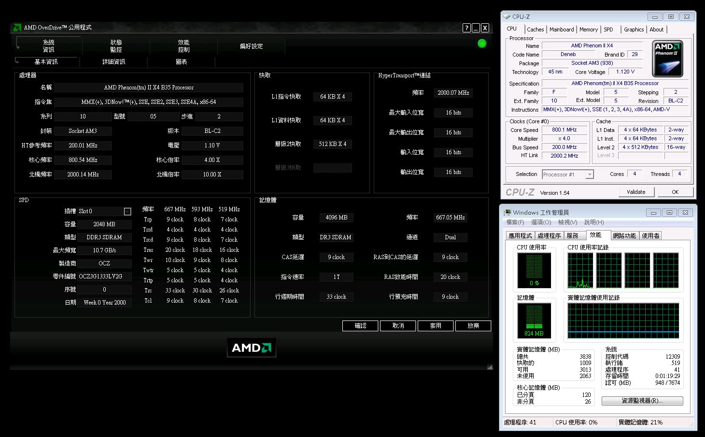Image resolution: width=705 pixels, height=437 pixels.
Task: Click the 512 KB X 4 level 2 cache value
Action: point(332,144)
